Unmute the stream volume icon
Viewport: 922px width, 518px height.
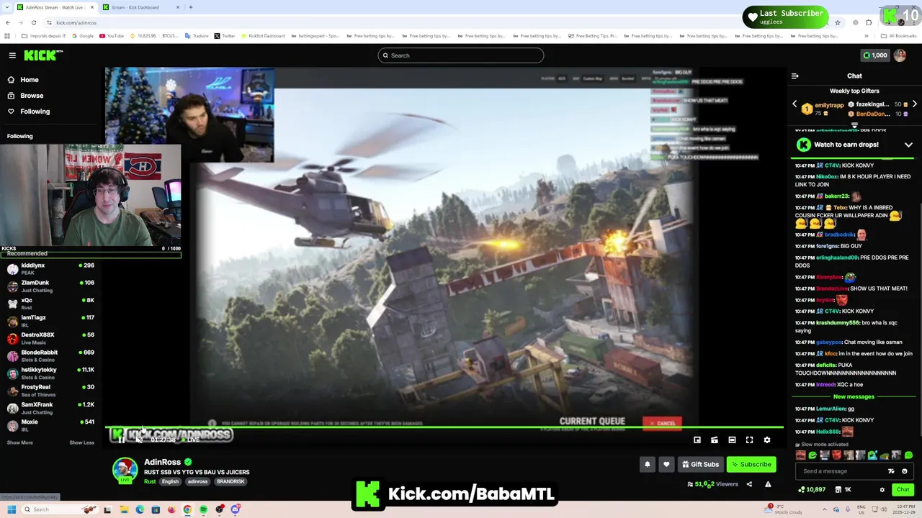pos(139,439)
